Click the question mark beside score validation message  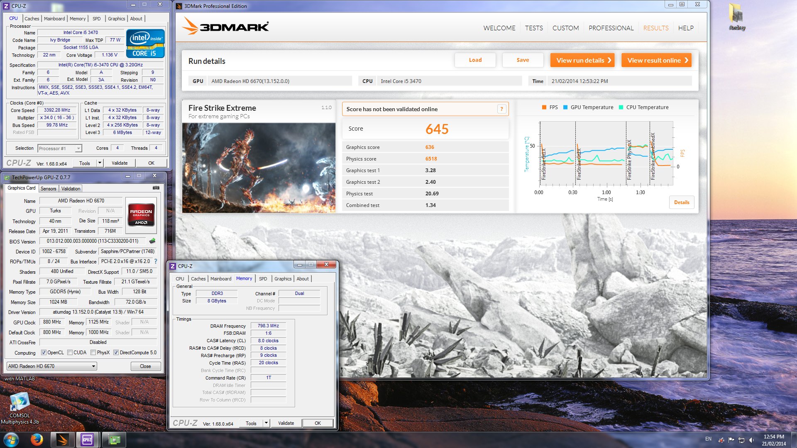point(501,109)
